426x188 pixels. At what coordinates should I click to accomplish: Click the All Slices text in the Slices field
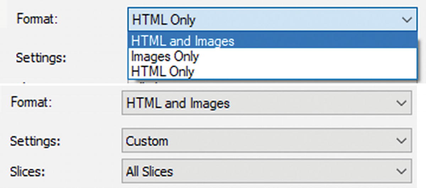point(149,172)
